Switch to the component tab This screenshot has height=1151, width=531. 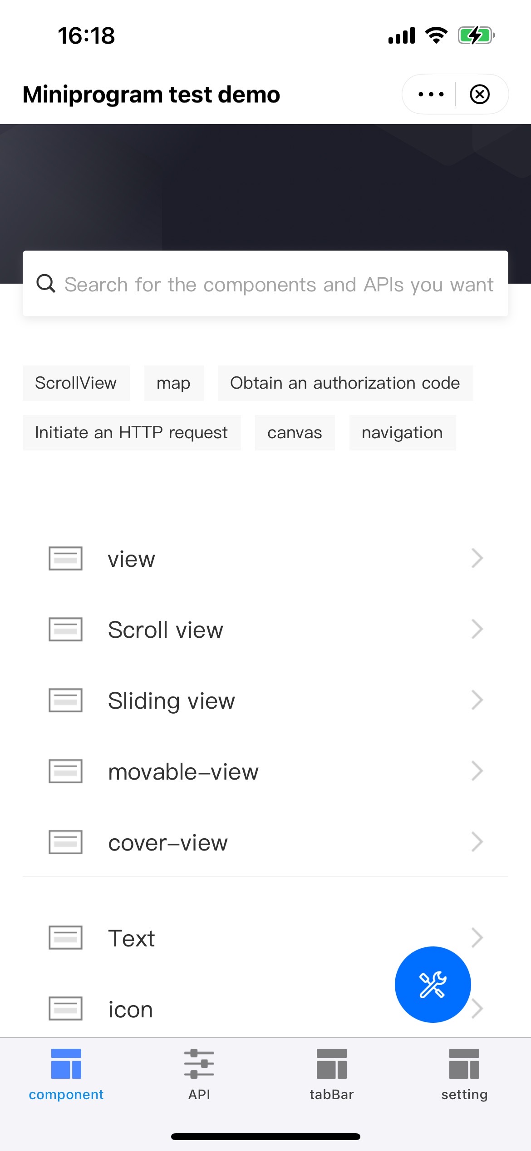66,1074
